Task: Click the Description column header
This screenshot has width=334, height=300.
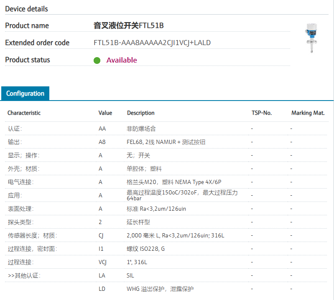Action: [x=141, y=113]
